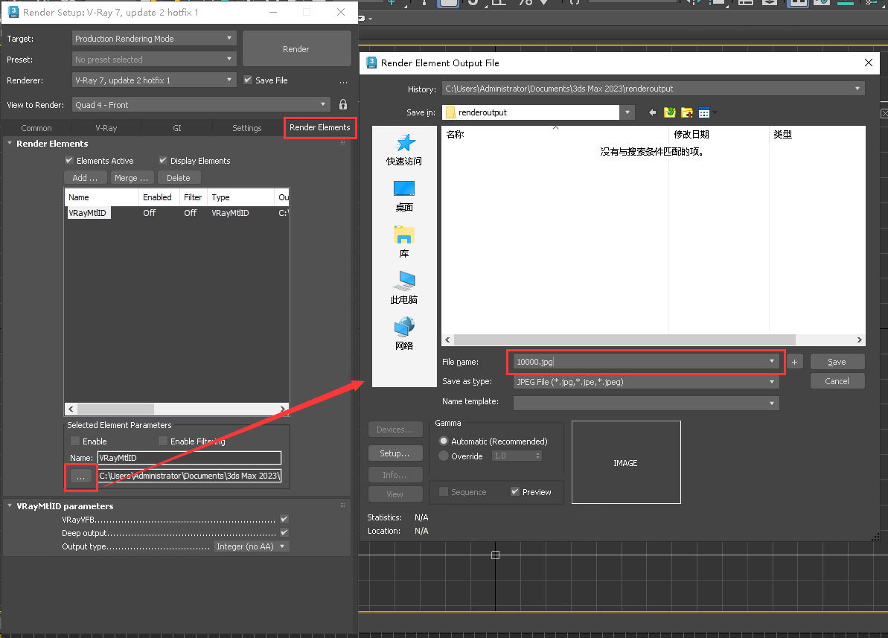Viewport: 888px width, 638px height.
Task: Go up one folder level icon
Action: (670, 112)
